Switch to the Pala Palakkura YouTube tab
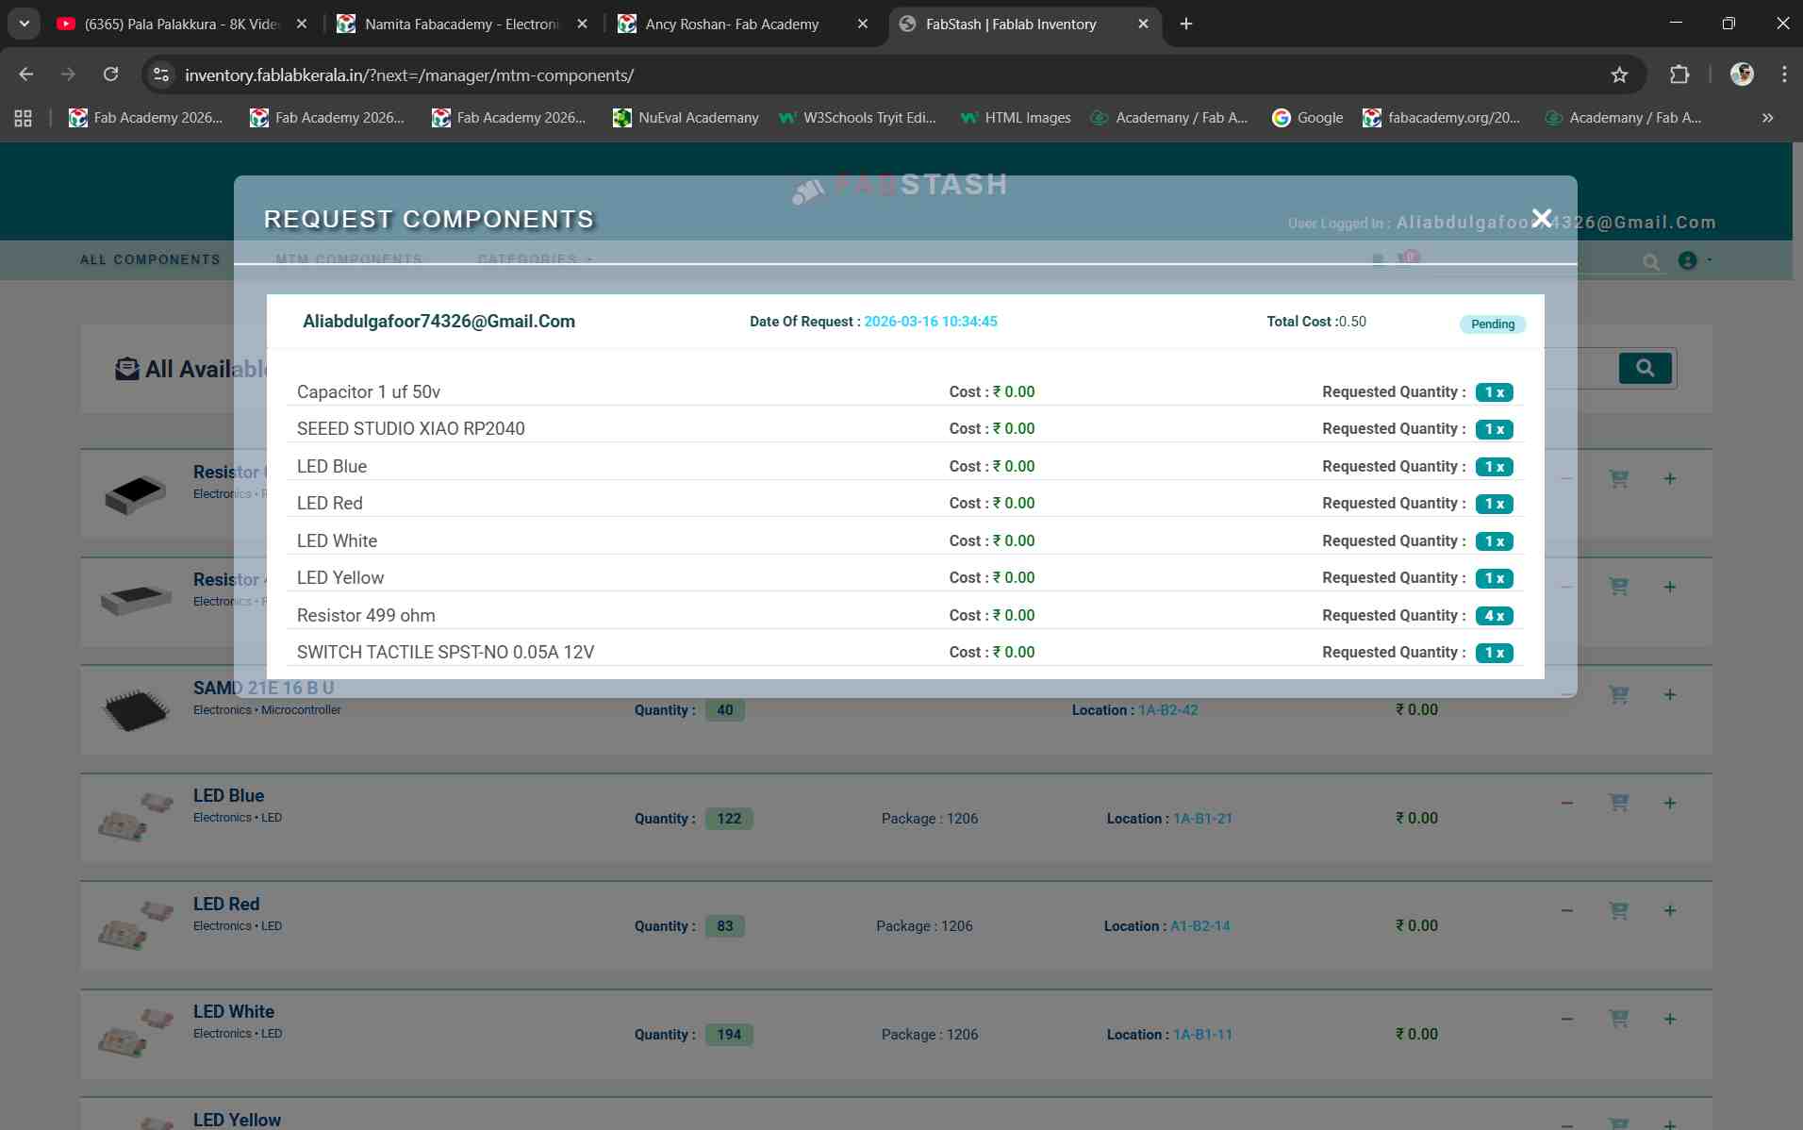The image size is (1803, 1130). coord(182,24)
